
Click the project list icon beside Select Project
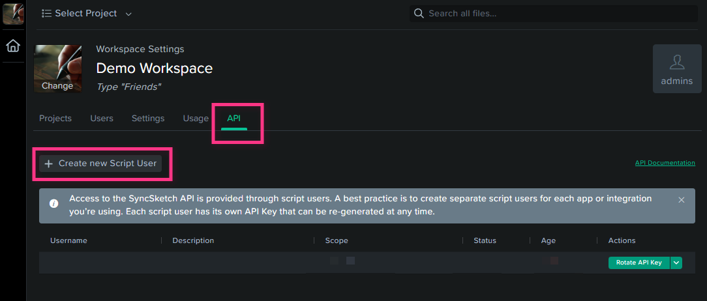tap(46, 14)
